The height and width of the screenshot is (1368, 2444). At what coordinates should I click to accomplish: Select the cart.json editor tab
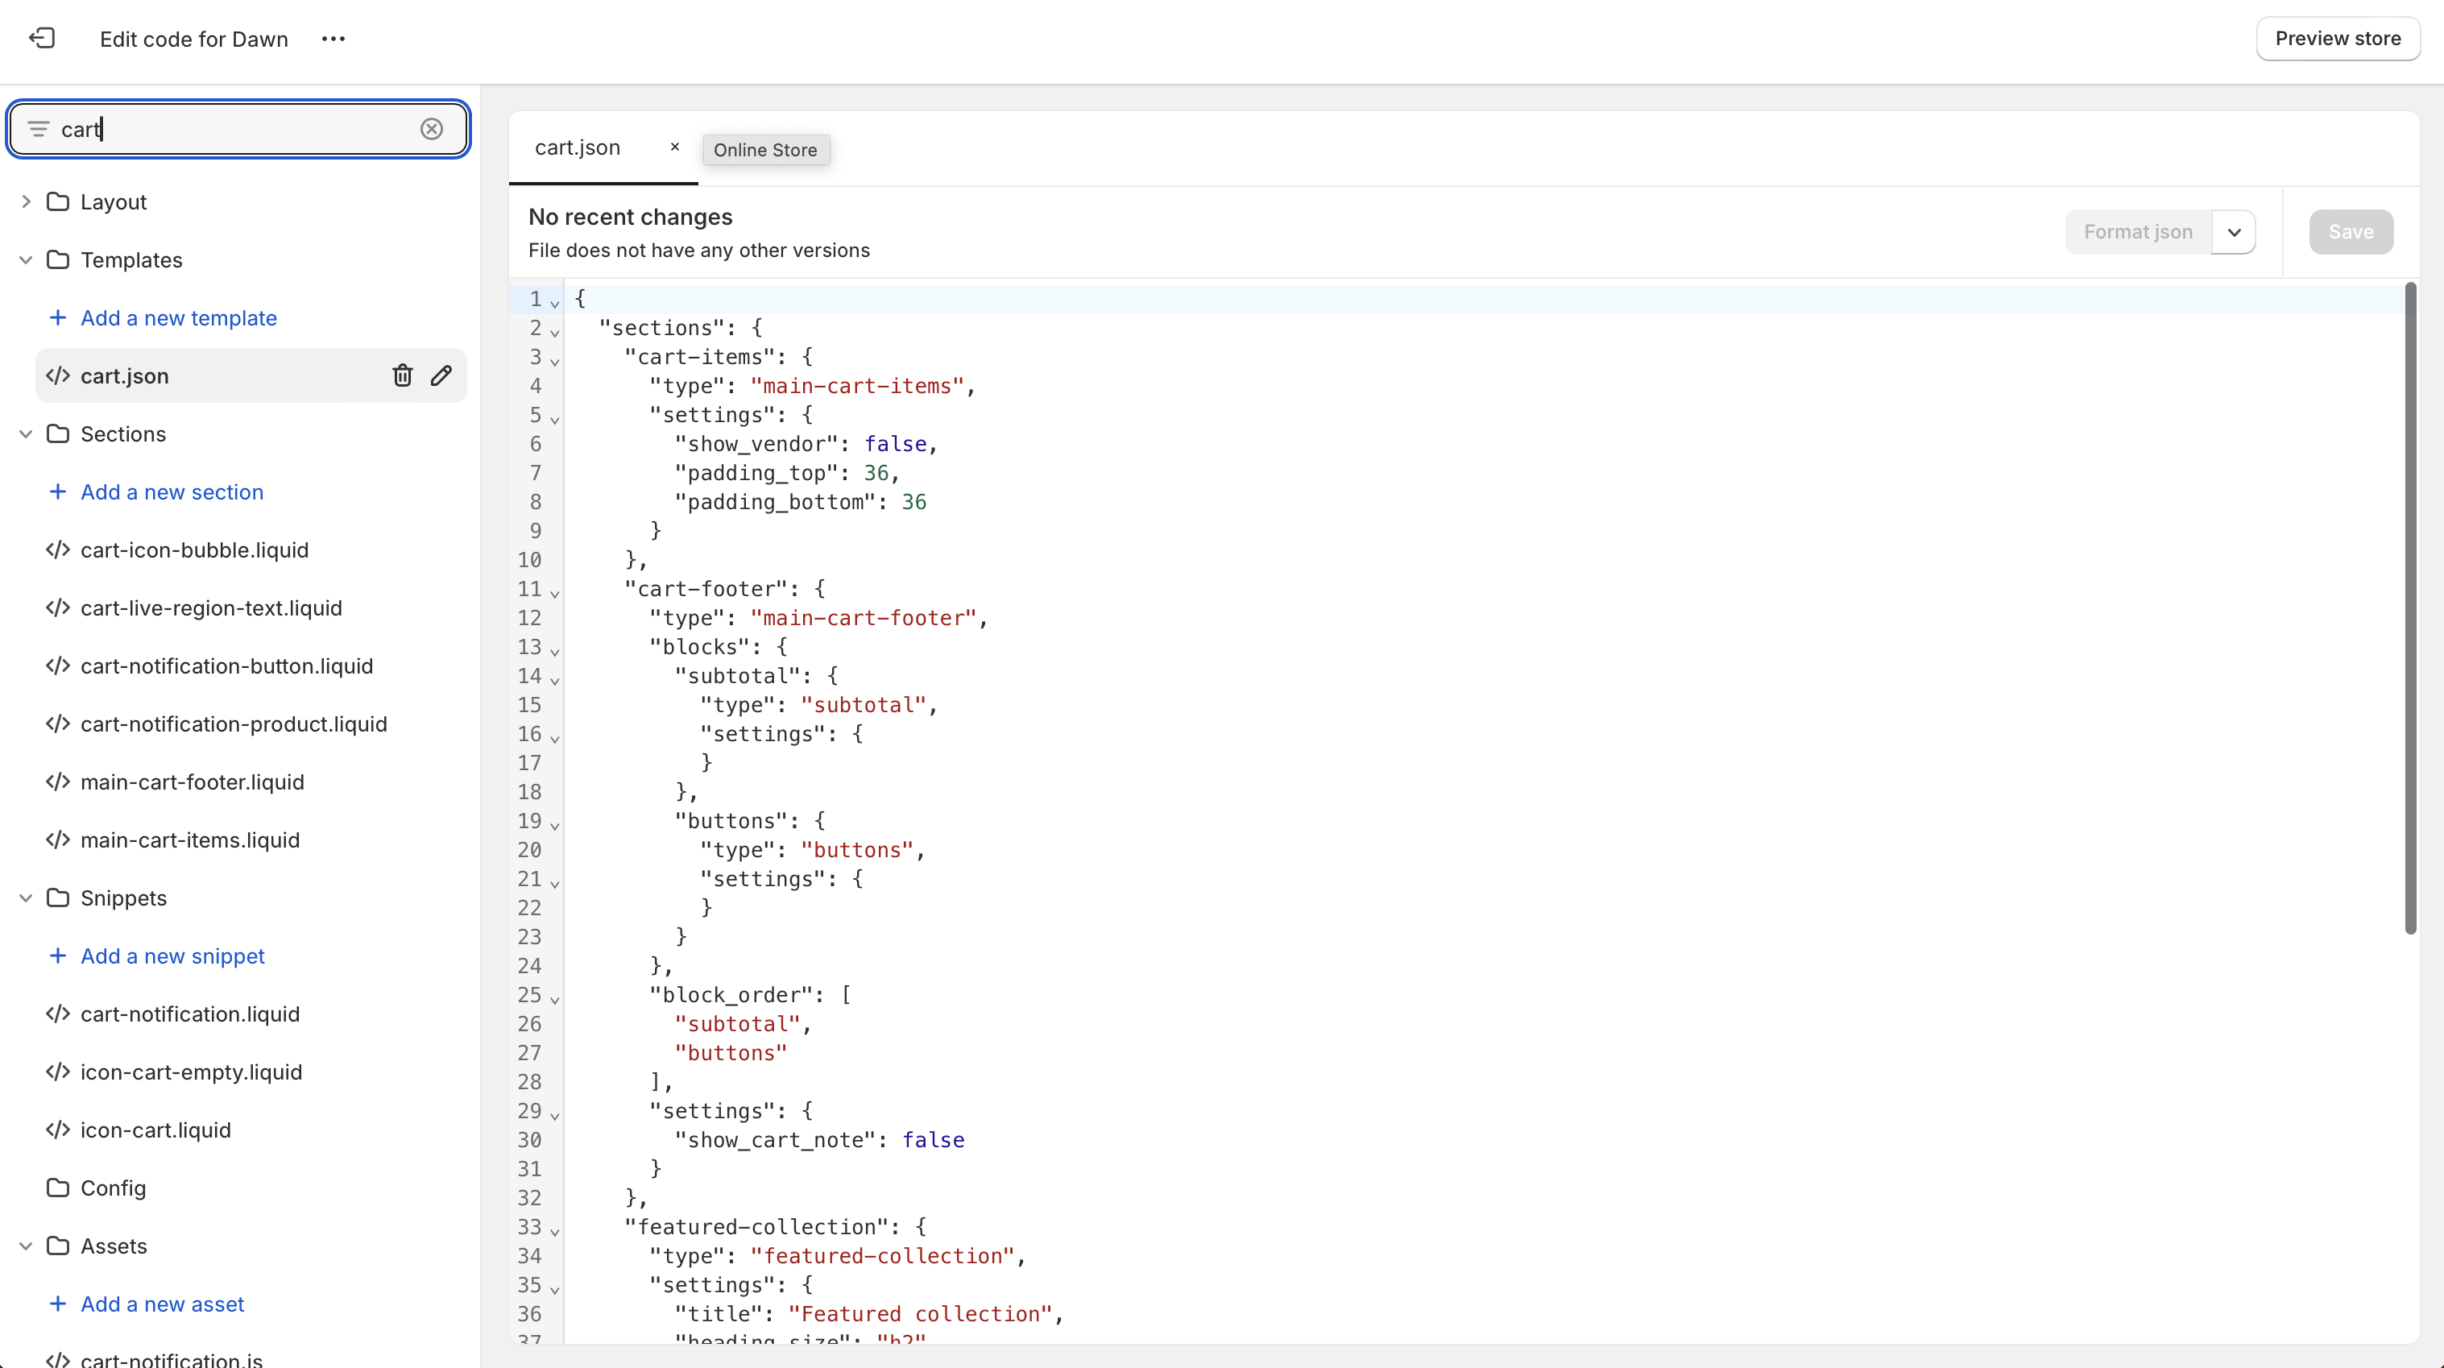click(578, 148)
